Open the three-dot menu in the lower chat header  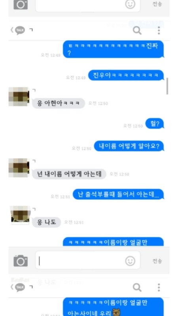(159, 288)
